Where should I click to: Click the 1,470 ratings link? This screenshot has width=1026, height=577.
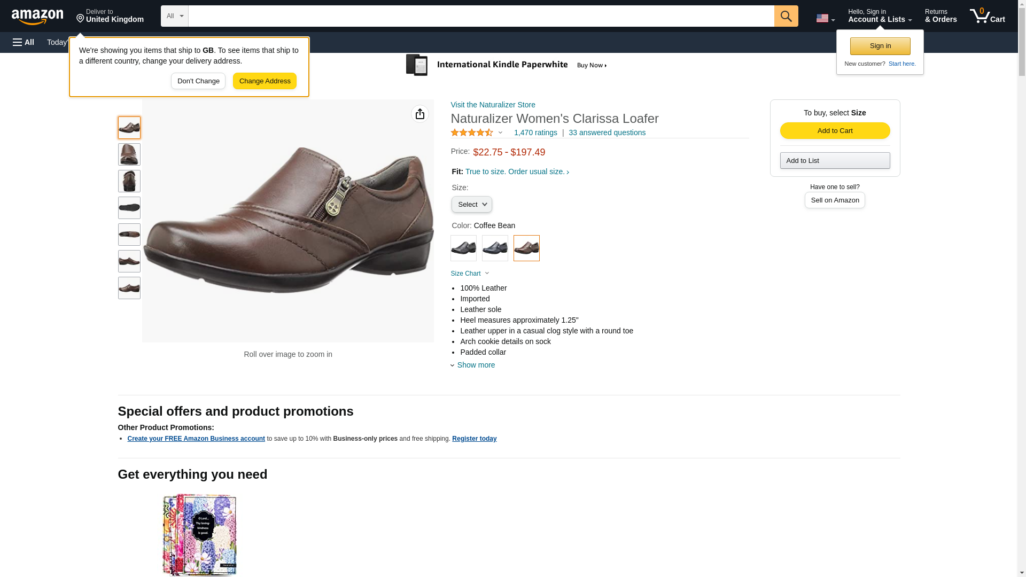click(535, 132)
